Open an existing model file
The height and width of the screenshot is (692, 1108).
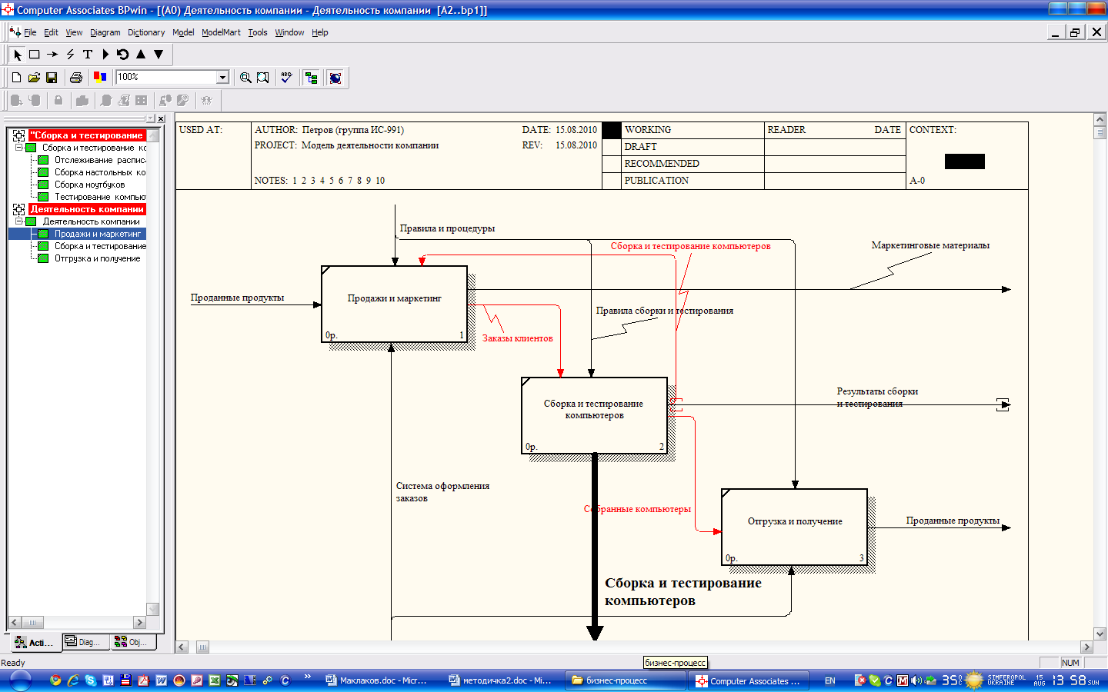[x=34, y=77]
